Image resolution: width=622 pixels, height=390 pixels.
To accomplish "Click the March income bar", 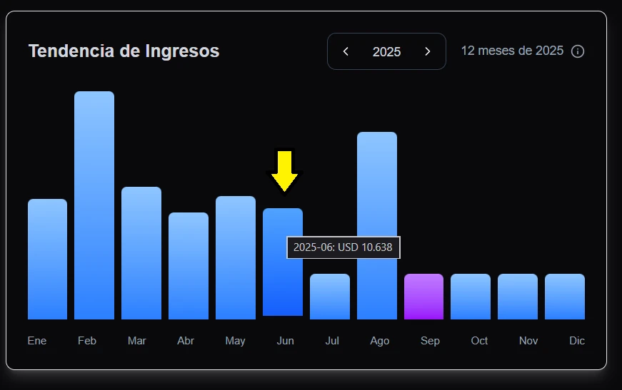I will click(141, 253).
